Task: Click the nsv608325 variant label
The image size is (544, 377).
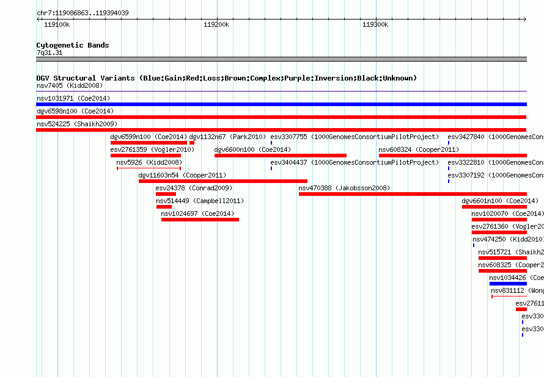Action: click(x=511, y=265)
